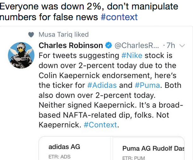
Task: Click the blue verified badge
Action: point(108,45)
